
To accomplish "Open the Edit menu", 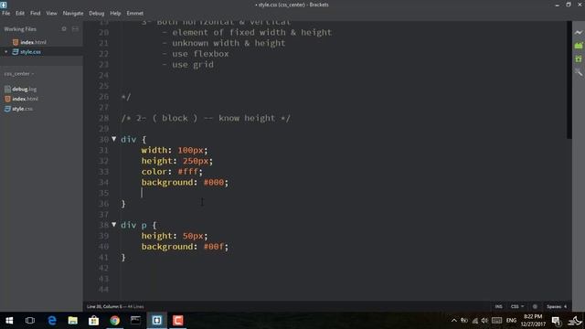I will pos(20,13).
